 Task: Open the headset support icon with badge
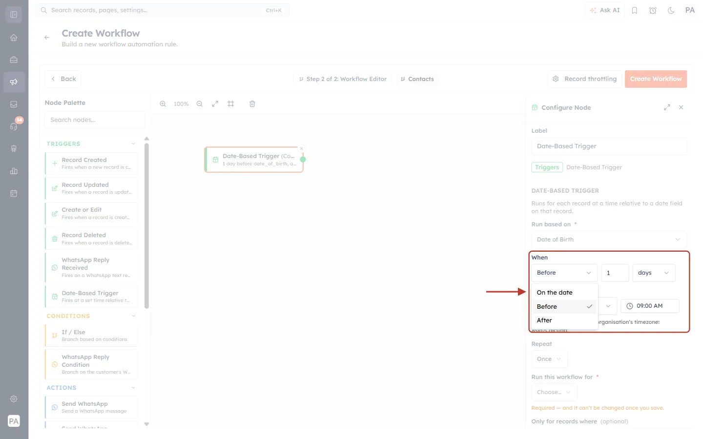pos(14,126)
